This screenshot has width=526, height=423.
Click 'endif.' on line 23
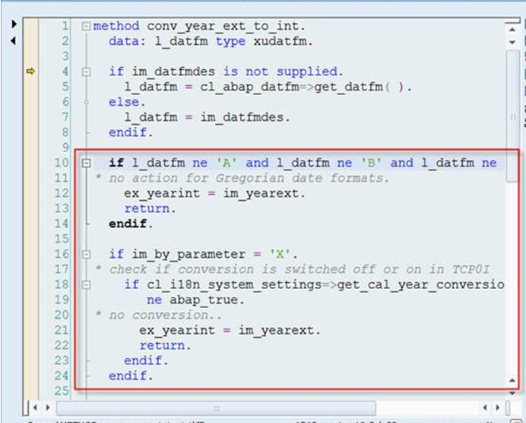146,361
